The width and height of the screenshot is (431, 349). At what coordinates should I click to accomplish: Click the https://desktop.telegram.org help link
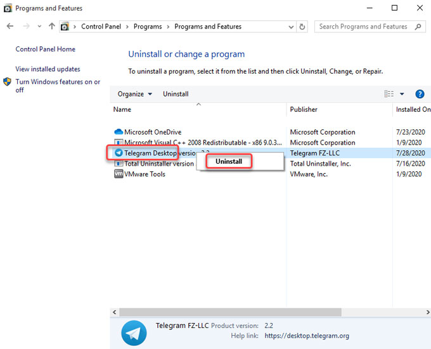click(x=307, y=336)
